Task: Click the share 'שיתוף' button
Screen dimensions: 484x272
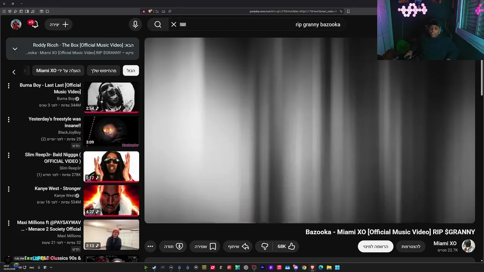Action: (238, 246)
